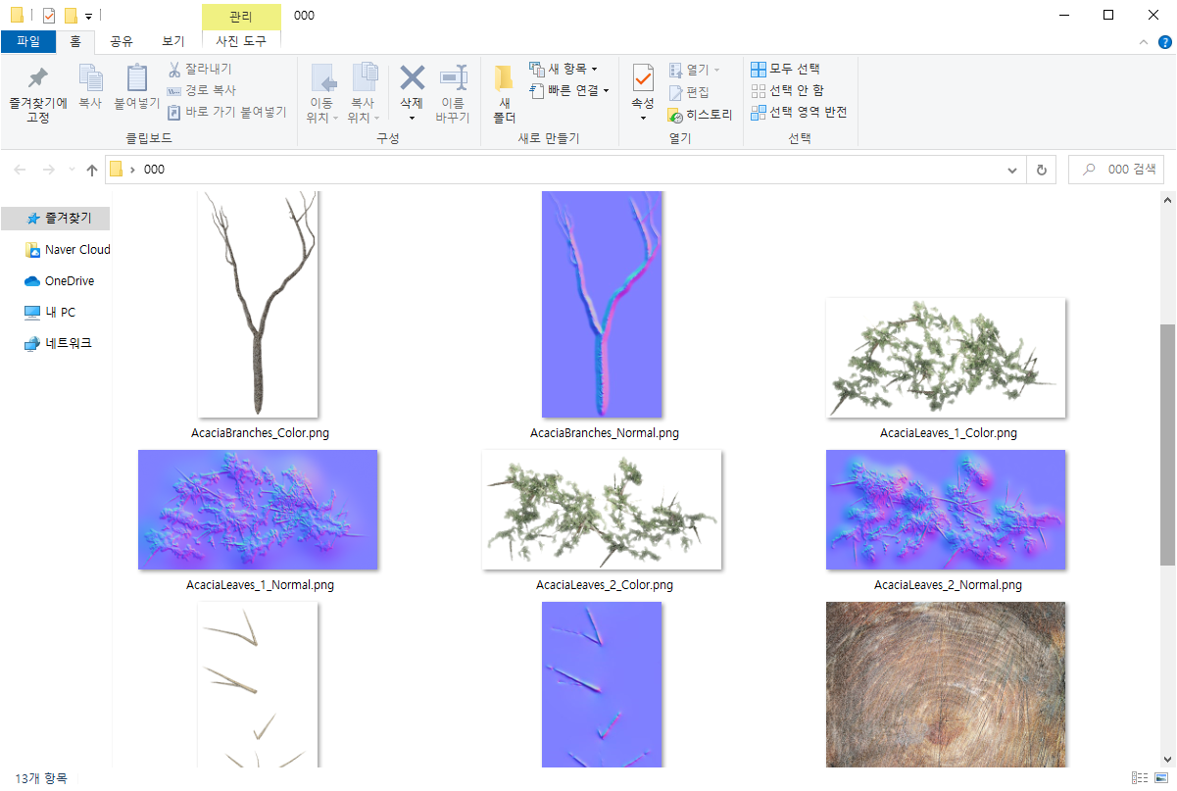This screenshot has width=1177, height=791.
Task: Click 이름 바꾸기 (Rename) button
Action: point(453,94)
